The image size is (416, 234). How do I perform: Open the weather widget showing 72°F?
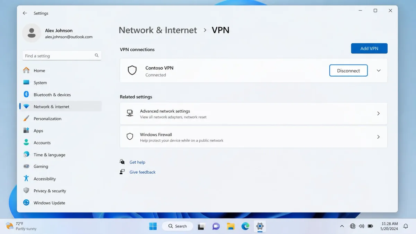tap(21, 226)
